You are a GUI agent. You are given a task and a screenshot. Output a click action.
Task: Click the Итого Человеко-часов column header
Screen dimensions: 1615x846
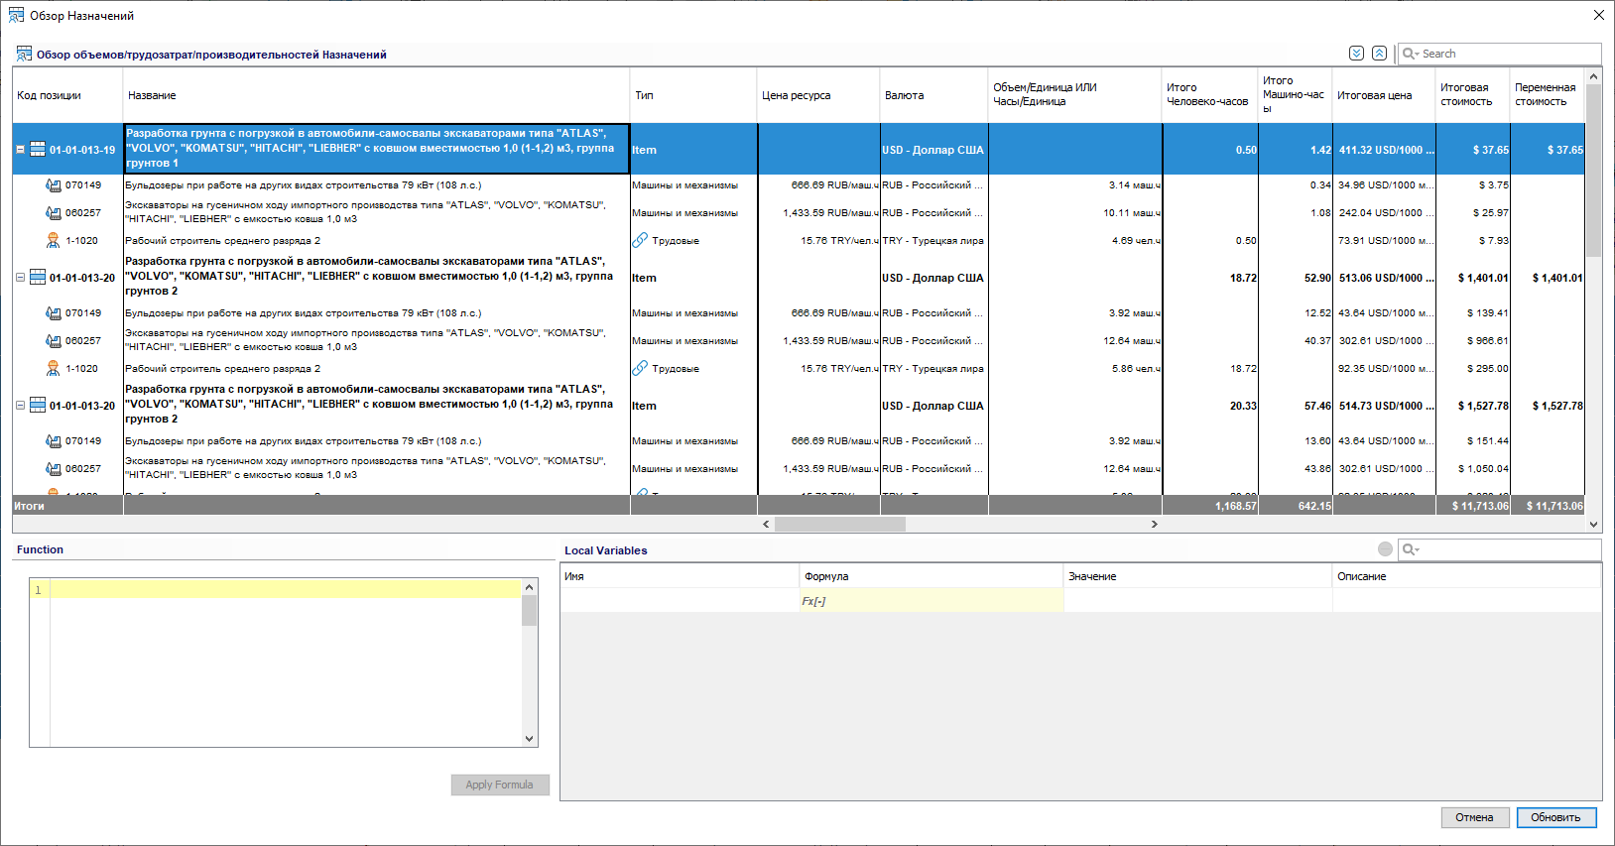[x=1210, y=95]
